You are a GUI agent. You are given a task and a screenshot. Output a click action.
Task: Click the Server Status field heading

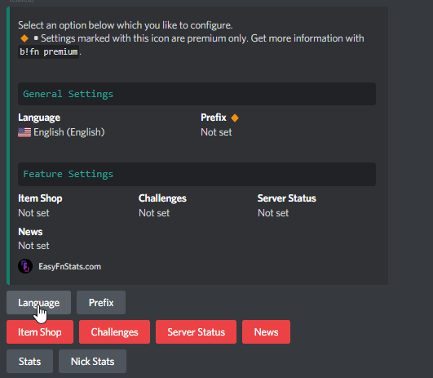pos(287,198)
